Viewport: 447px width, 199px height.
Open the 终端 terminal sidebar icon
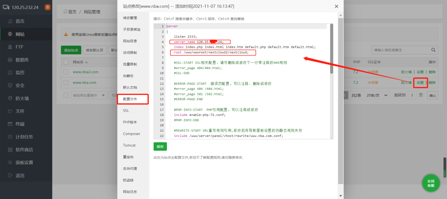click(10, 124)
